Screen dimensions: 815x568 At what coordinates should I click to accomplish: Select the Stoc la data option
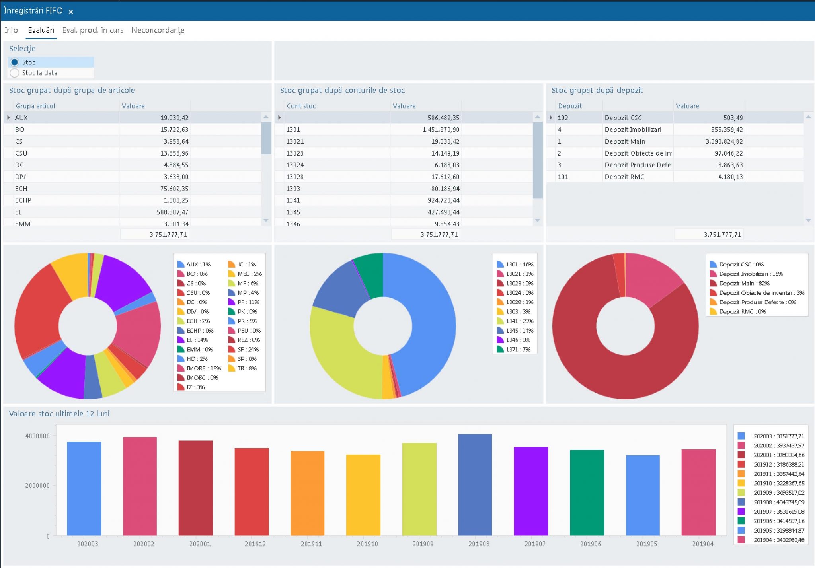15,73
